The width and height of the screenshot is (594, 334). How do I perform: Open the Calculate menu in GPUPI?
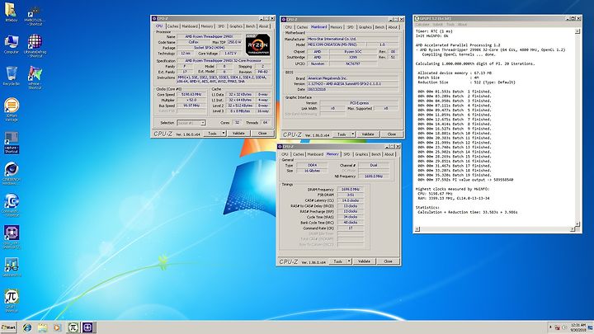coord(422,24)
